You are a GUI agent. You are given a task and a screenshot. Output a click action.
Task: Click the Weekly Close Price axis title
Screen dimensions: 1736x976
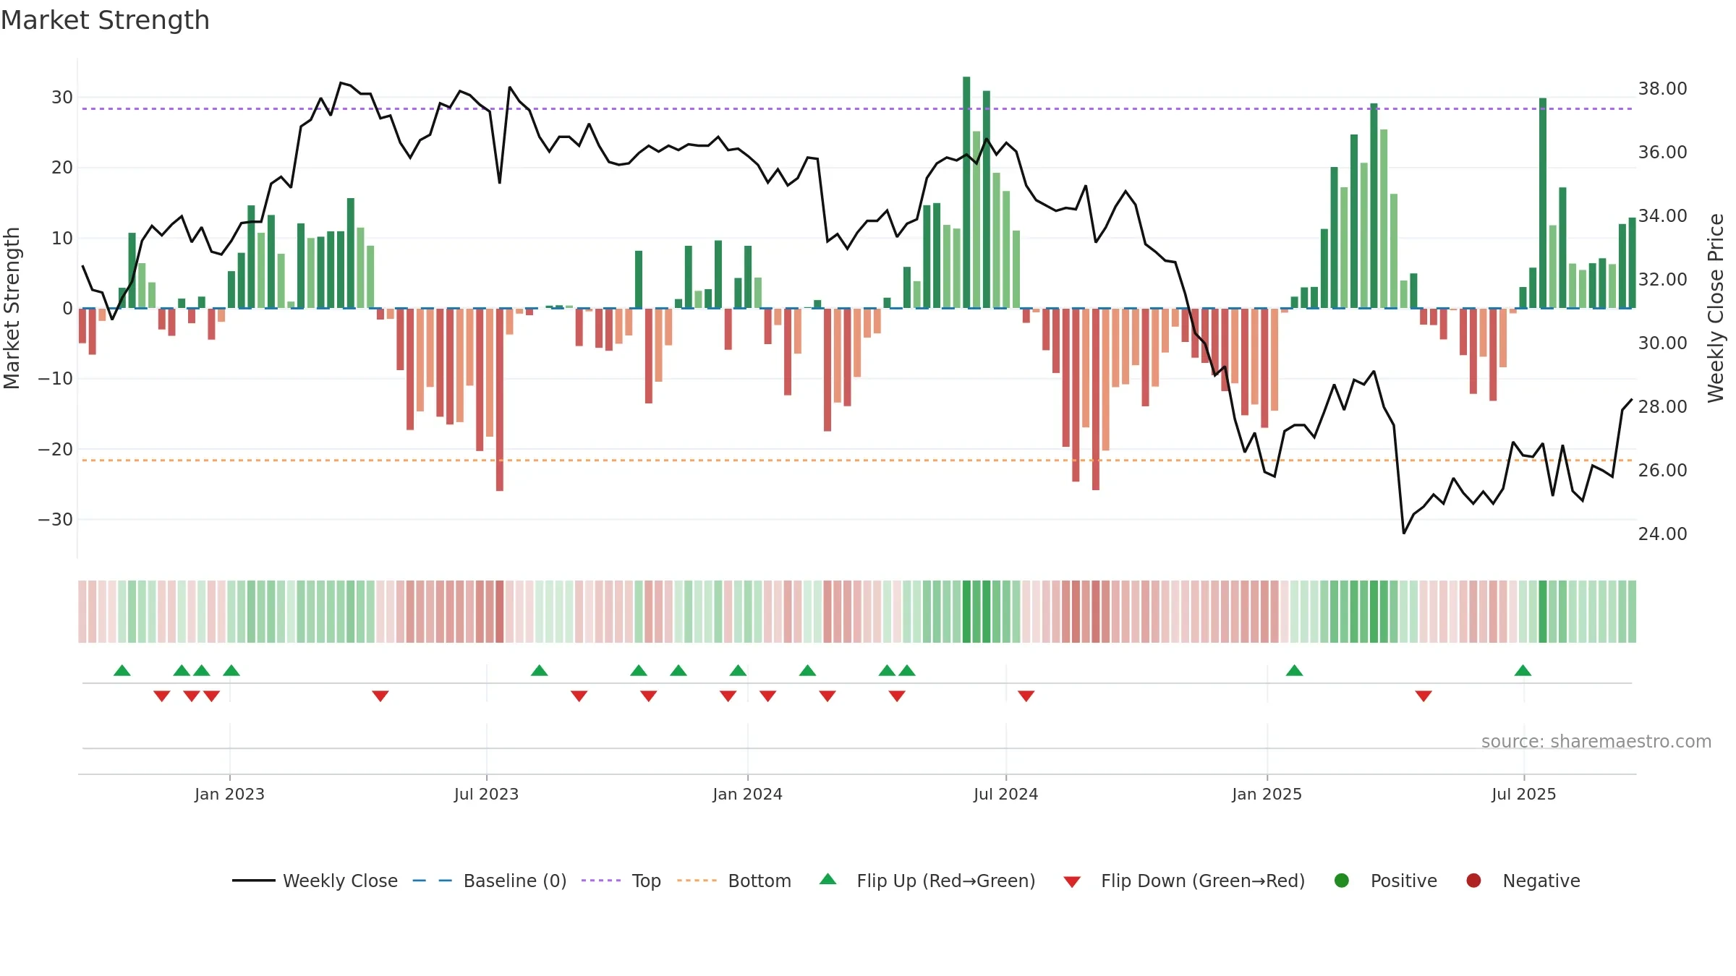pos(1716,308)
